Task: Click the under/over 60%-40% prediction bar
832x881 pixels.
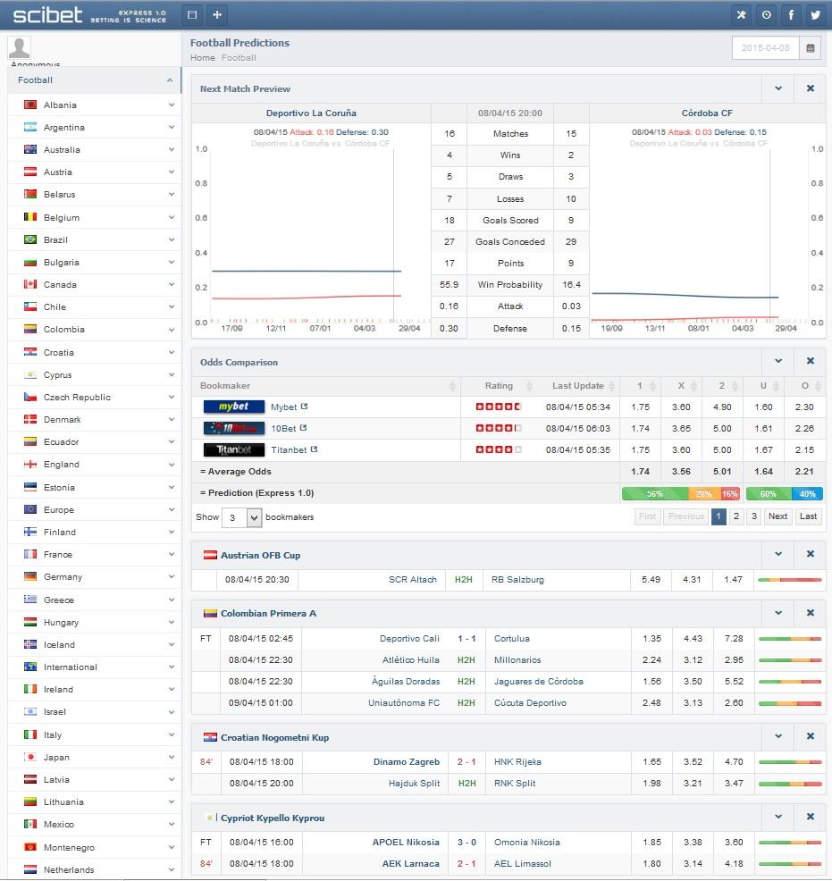Action: pyautogui.click(x=785, y=493)
